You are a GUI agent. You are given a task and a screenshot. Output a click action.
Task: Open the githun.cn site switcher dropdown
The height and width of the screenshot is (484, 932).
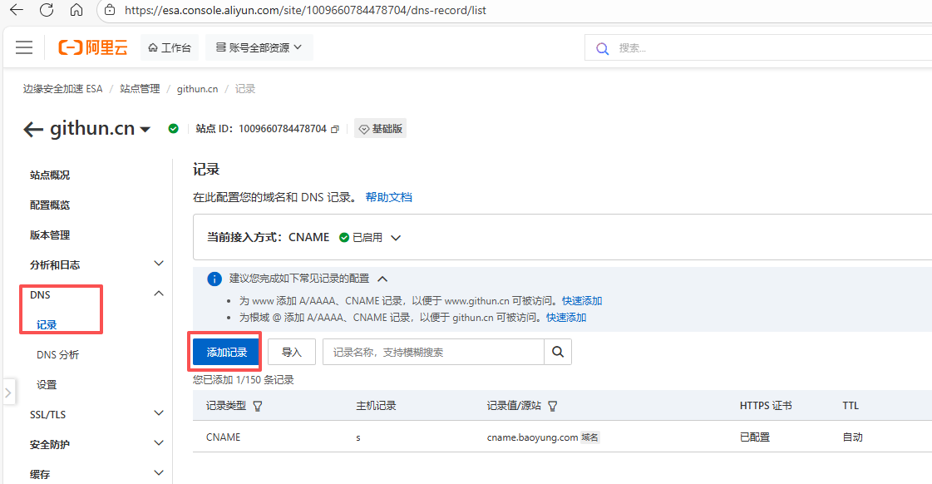coord(145,130)
